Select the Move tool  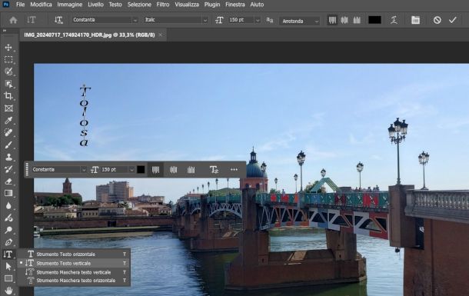(x=8, y=47)
